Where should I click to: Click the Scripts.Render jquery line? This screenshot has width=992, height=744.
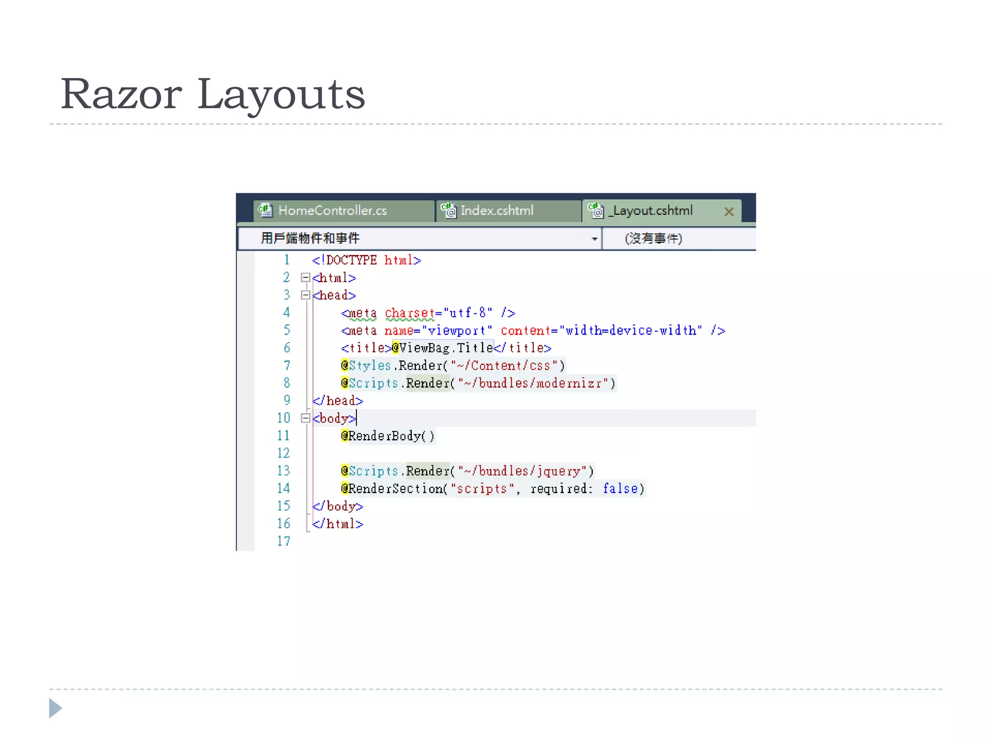(467, 471)
